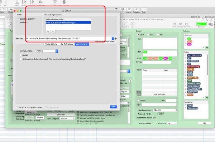Image resolution: width=215 pixels, height=142 pixels.
Task: Click the question mark help icon near Schein
Action: pyautogui.click(x=130, y=81)
